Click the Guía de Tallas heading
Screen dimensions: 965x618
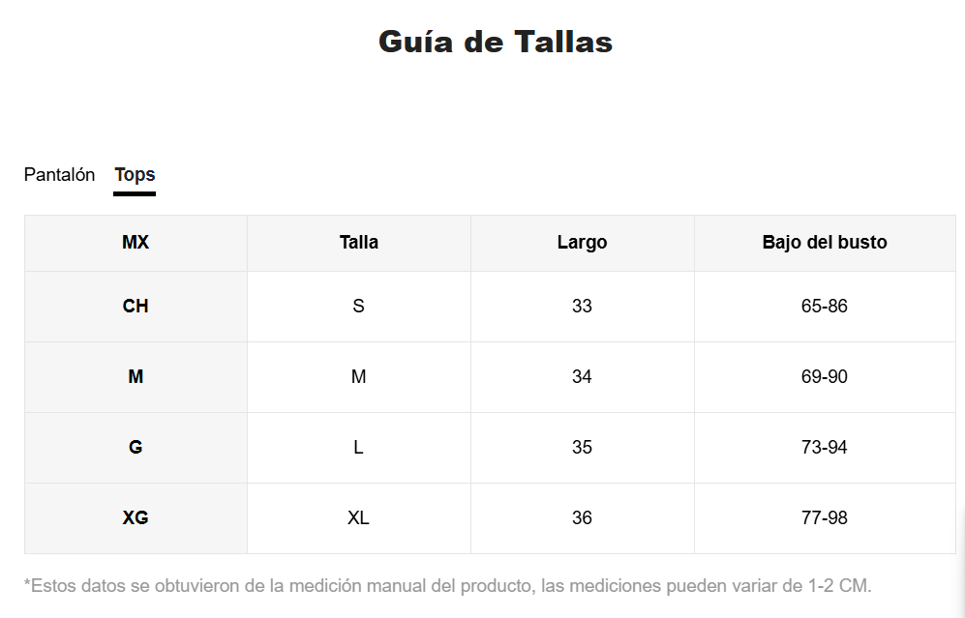coord(496,42)
